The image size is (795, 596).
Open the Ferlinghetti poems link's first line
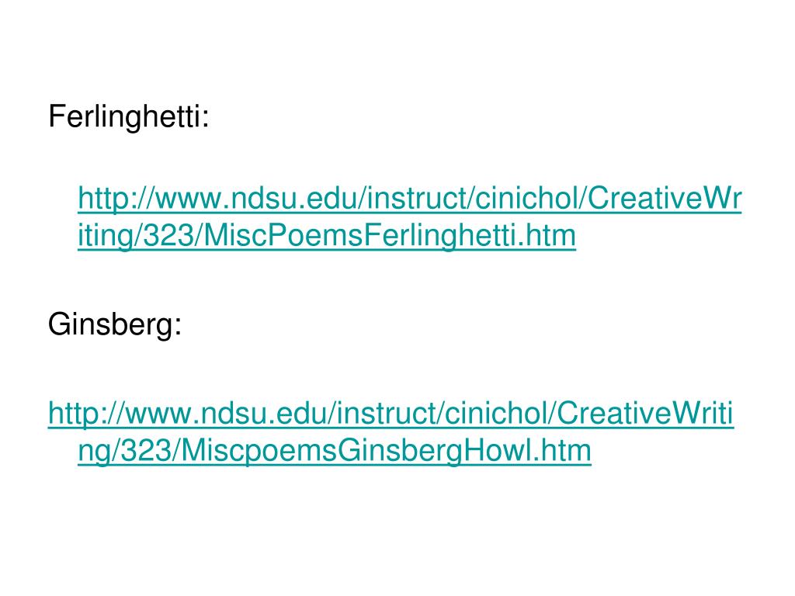coord(410,199)
